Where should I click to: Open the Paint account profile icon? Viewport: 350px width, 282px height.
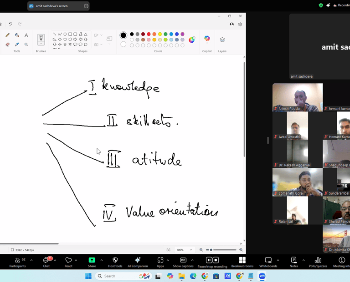[x=232, y=24]
